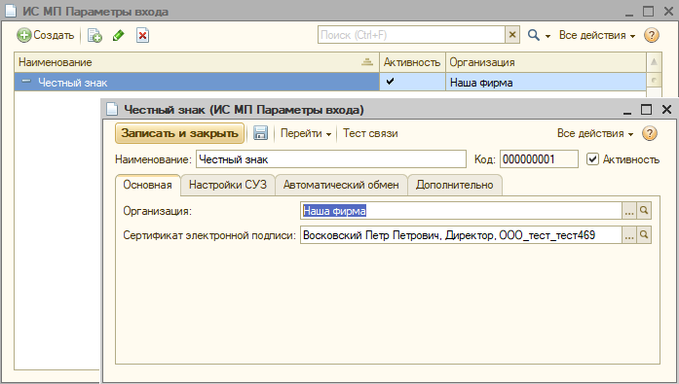The height and width of the screenshot is (384, 679).
Task: Open the Организация lookup magnifier button
Action: [644, 211]
